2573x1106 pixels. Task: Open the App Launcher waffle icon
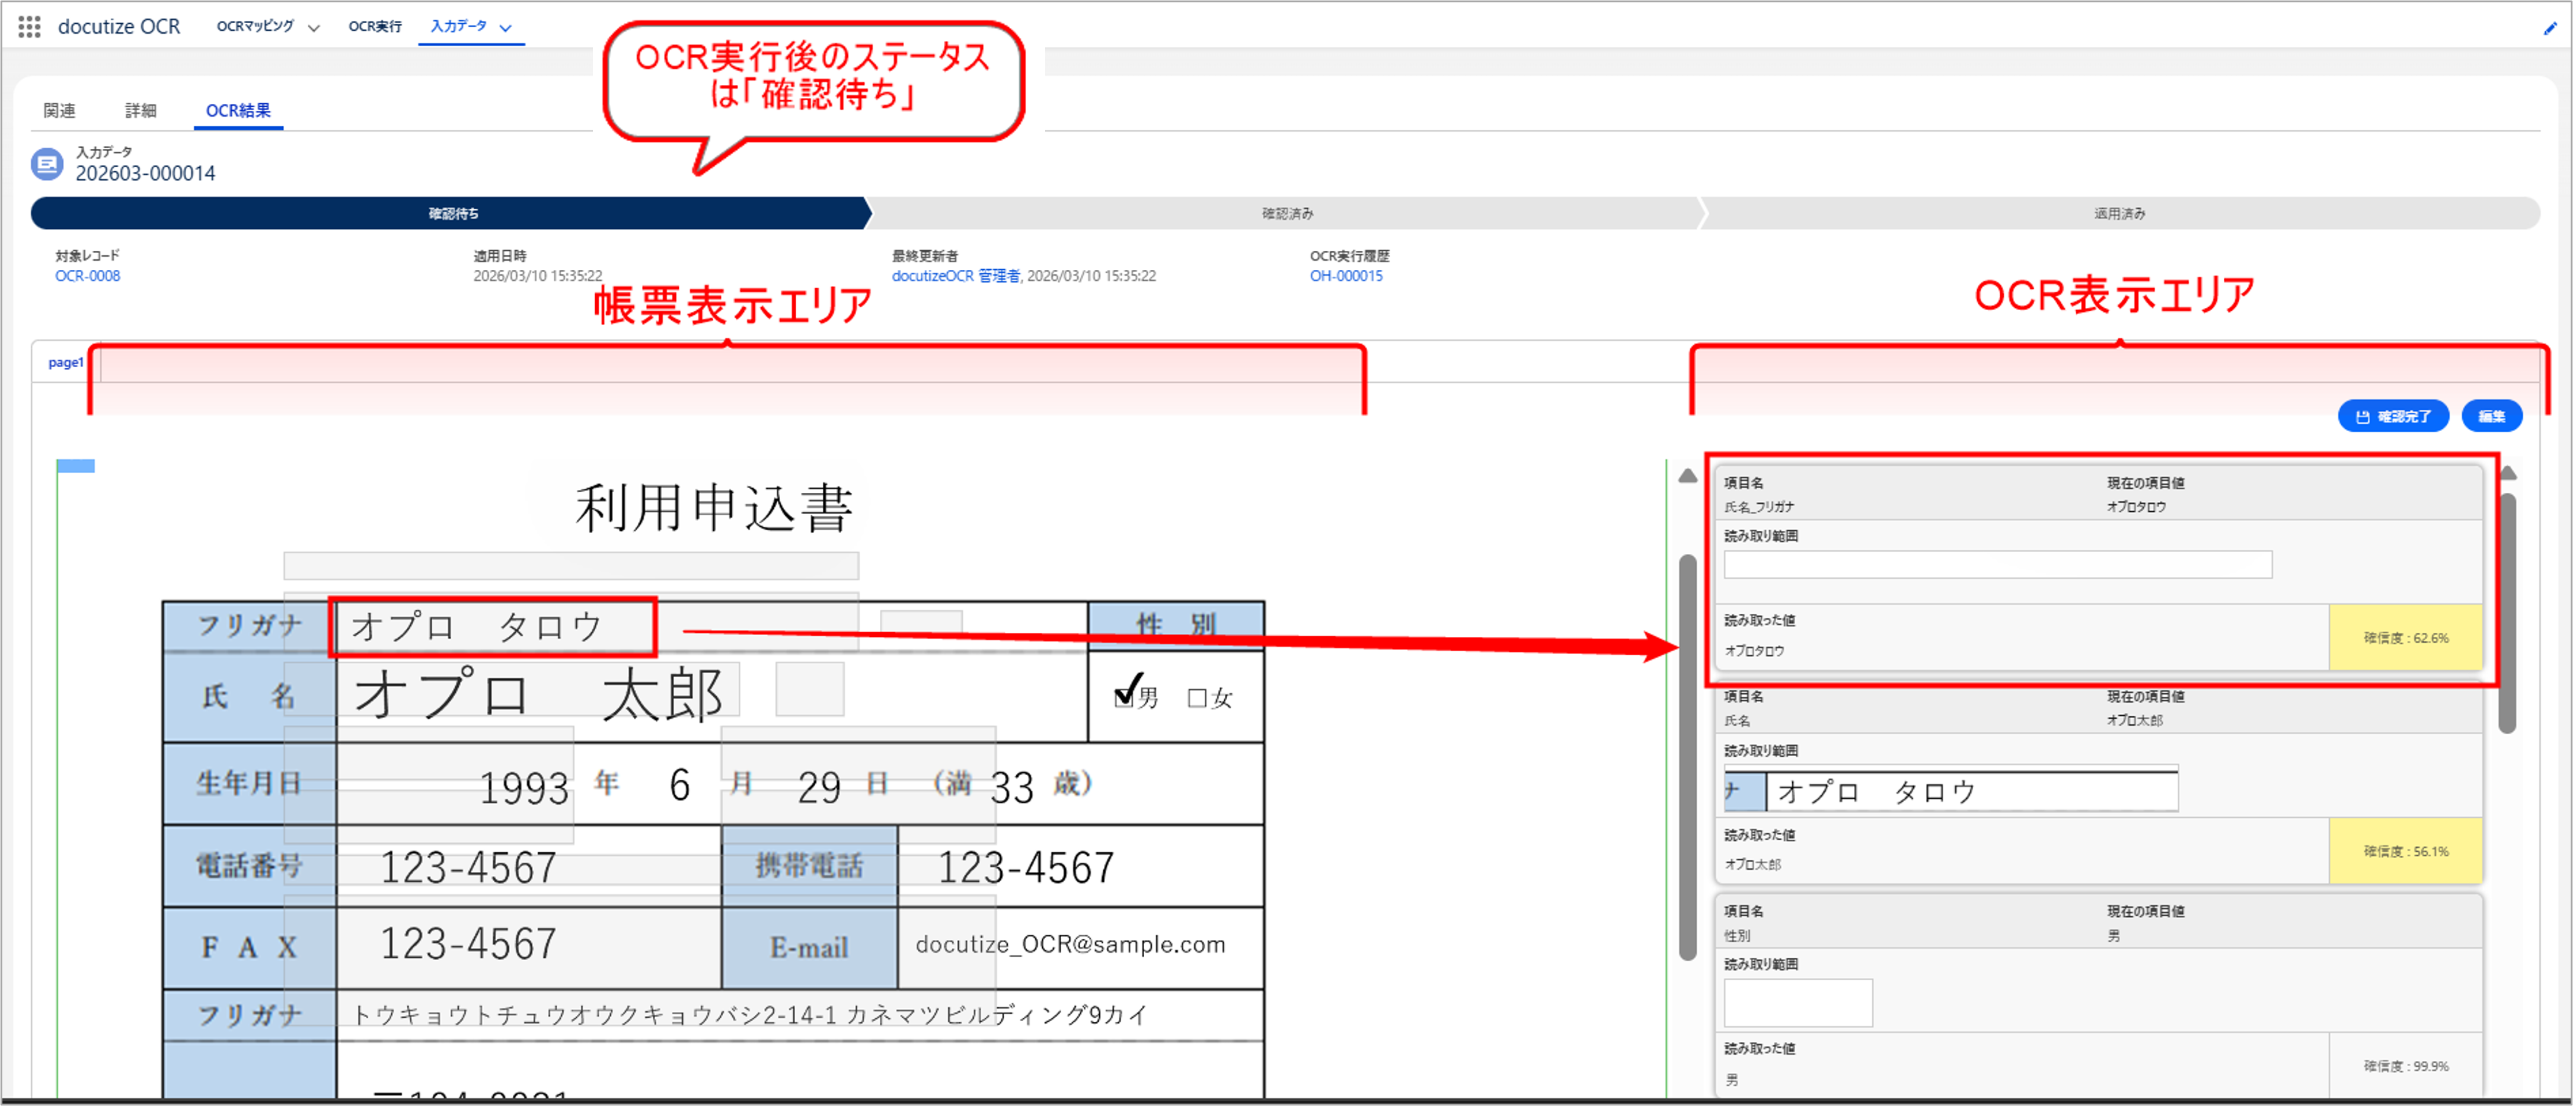29,27
